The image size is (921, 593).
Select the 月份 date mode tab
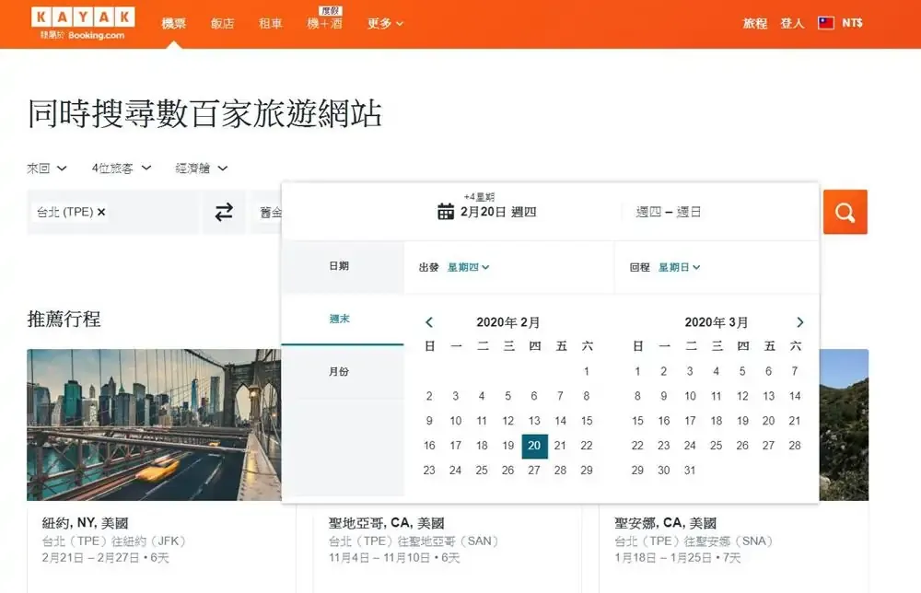pyautogui.click(x=339, y=372)
